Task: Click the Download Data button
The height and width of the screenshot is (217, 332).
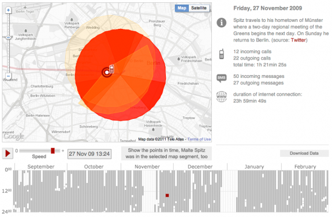Action: pyautogui.click(x=304, y=154)
